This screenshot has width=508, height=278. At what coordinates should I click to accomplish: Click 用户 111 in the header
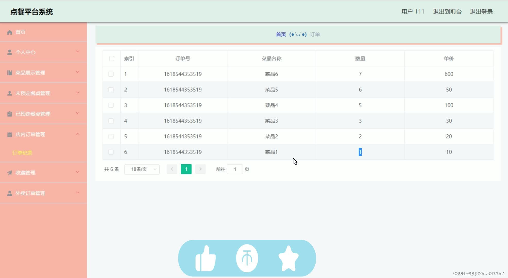413,12
